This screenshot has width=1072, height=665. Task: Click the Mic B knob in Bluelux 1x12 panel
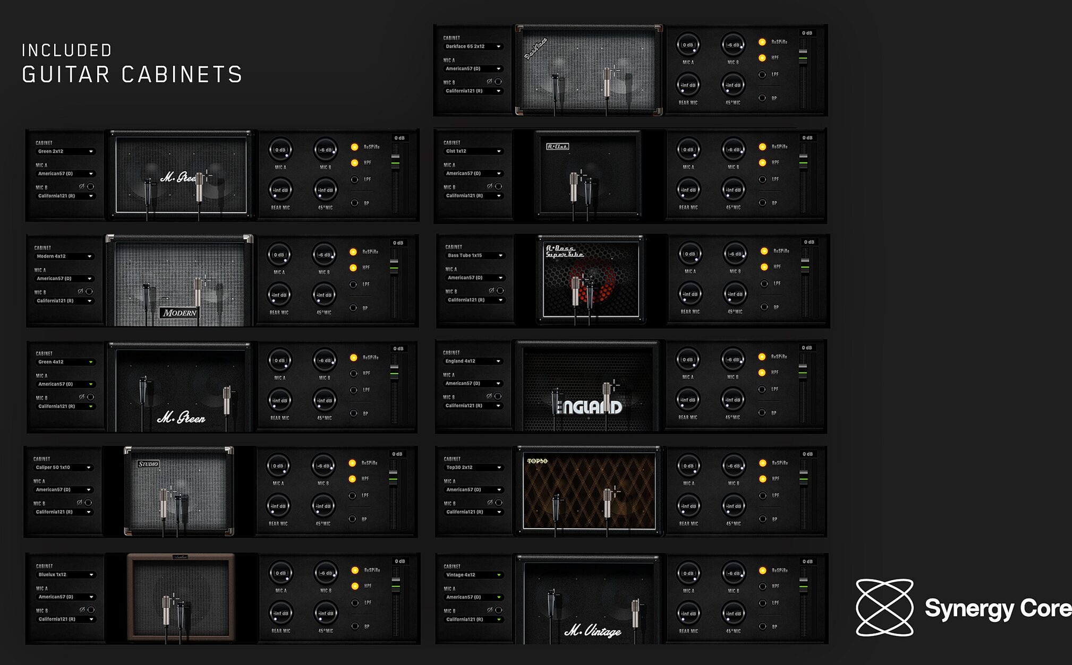(326, 573)
